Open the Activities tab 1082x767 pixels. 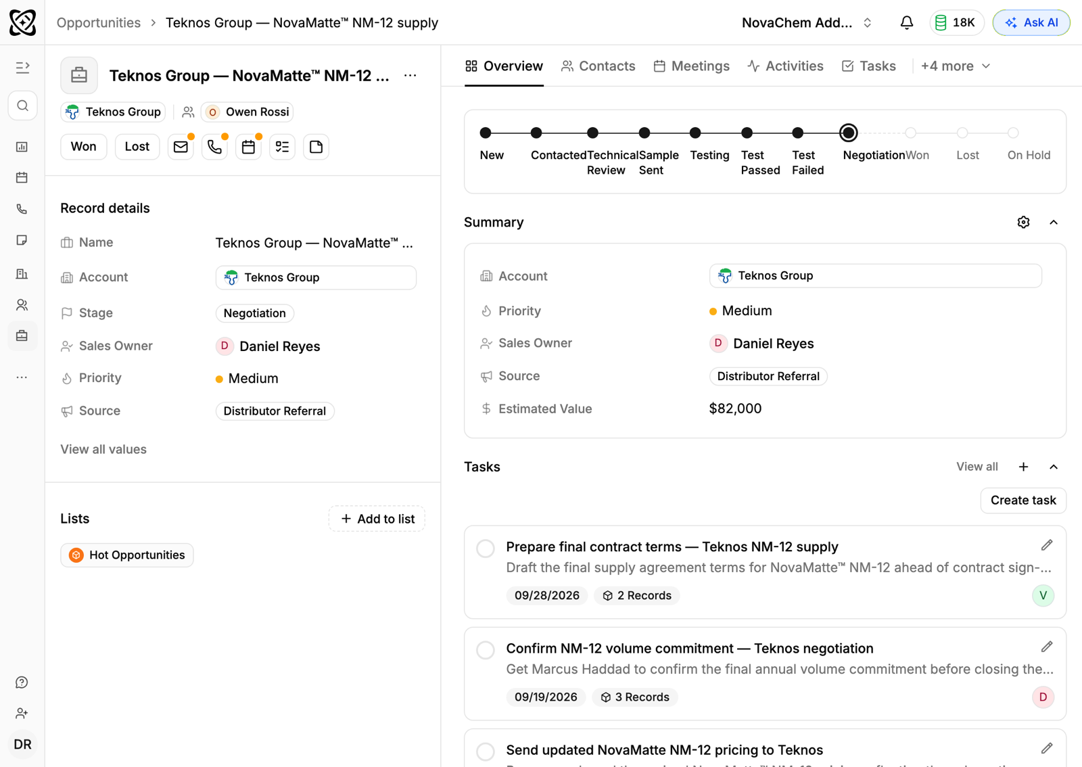point(785,66)
